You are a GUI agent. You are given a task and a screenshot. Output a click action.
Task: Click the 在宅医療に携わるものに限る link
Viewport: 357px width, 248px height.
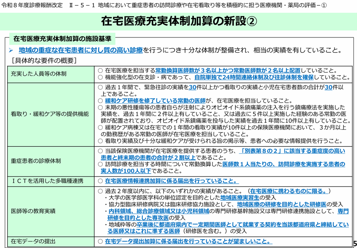tap(289, 191)
